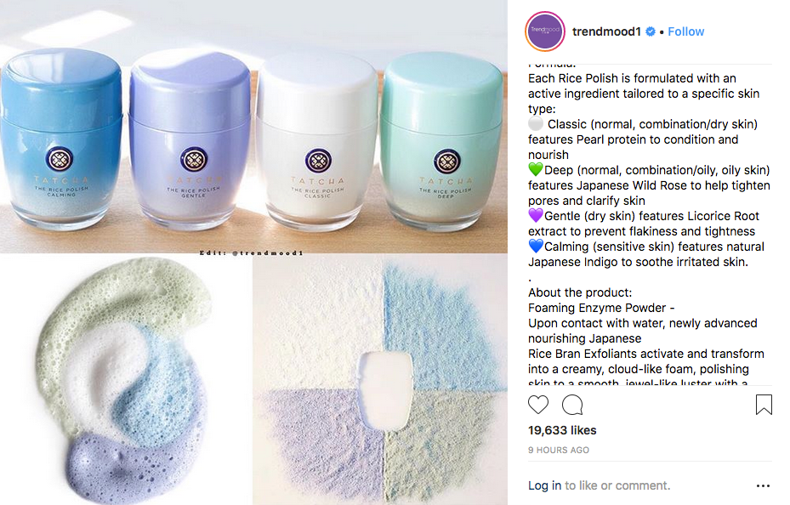
Task: Click the Log in link
Action: (x=544, y=485)
